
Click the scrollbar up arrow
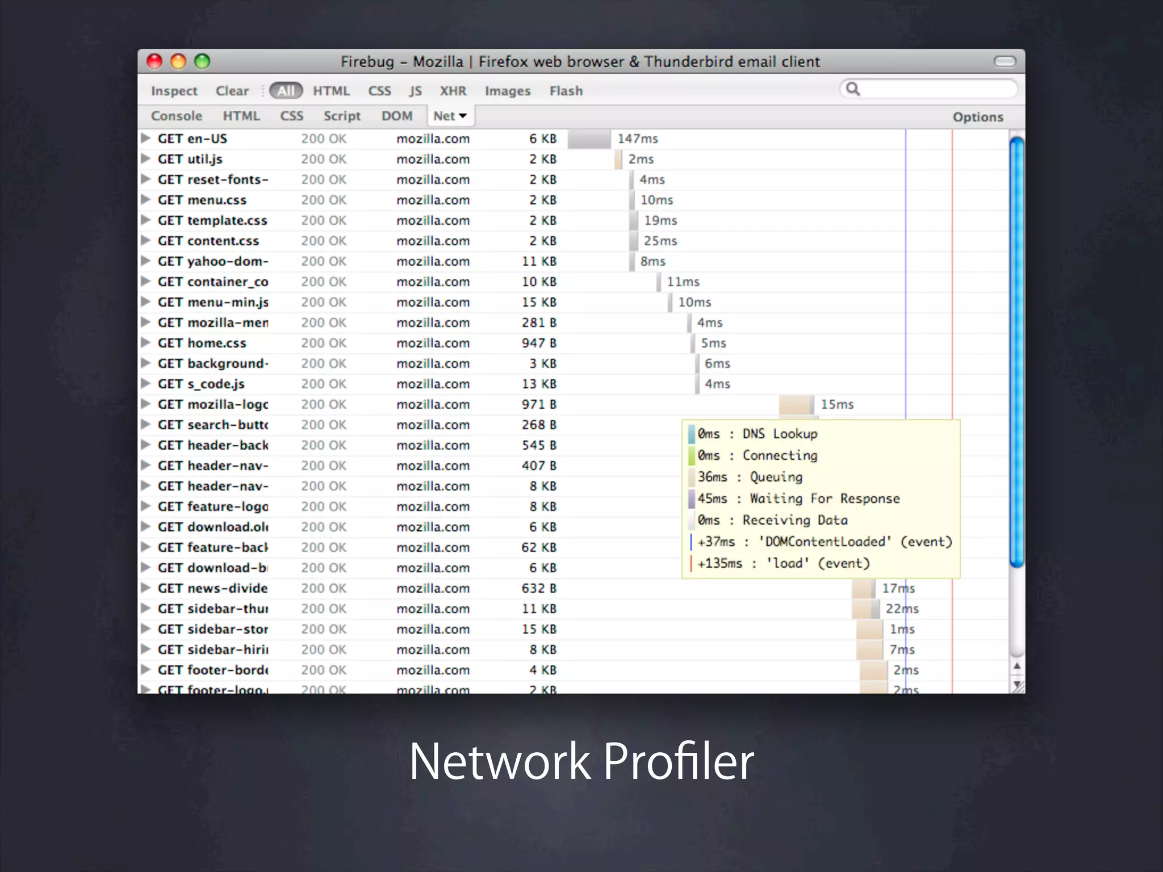(x=1017, y=665)
